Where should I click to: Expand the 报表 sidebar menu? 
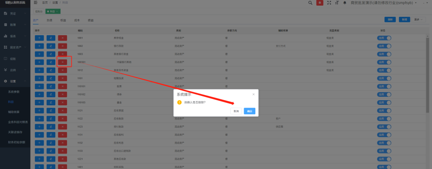(15, 36)
